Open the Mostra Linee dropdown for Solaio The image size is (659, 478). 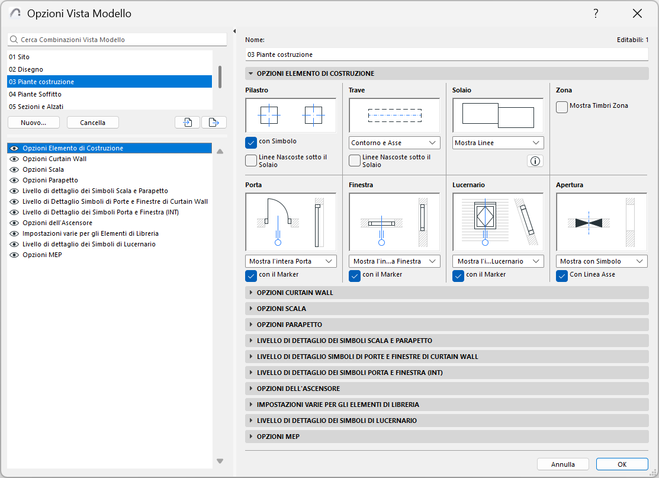(497, 143)
